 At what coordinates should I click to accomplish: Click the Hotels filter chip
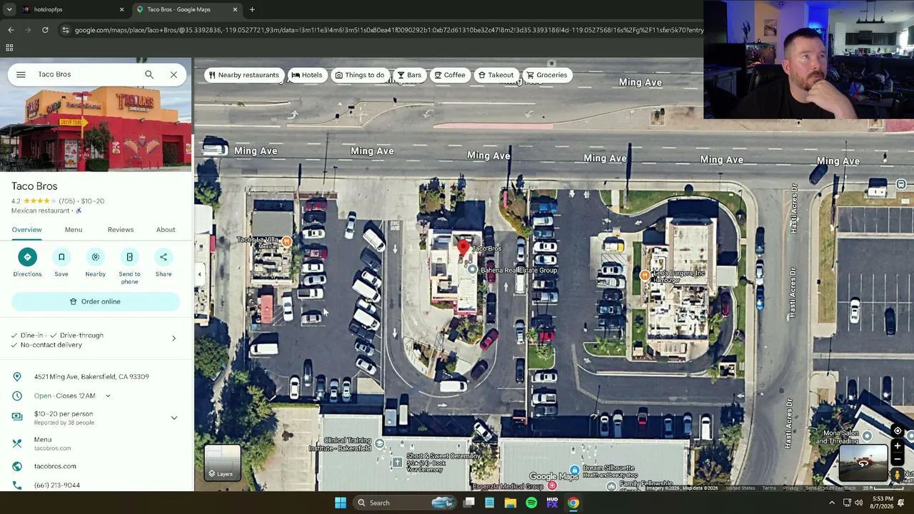pos(306,75)
